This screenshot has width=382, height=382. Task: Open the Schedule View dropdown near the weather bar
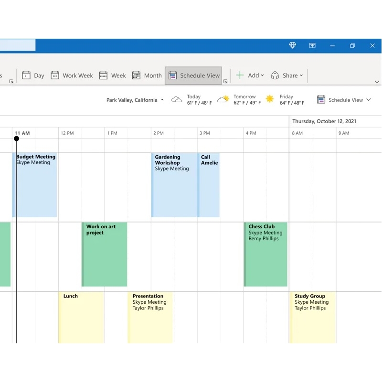pyautogui.click(x=344, y=100)
